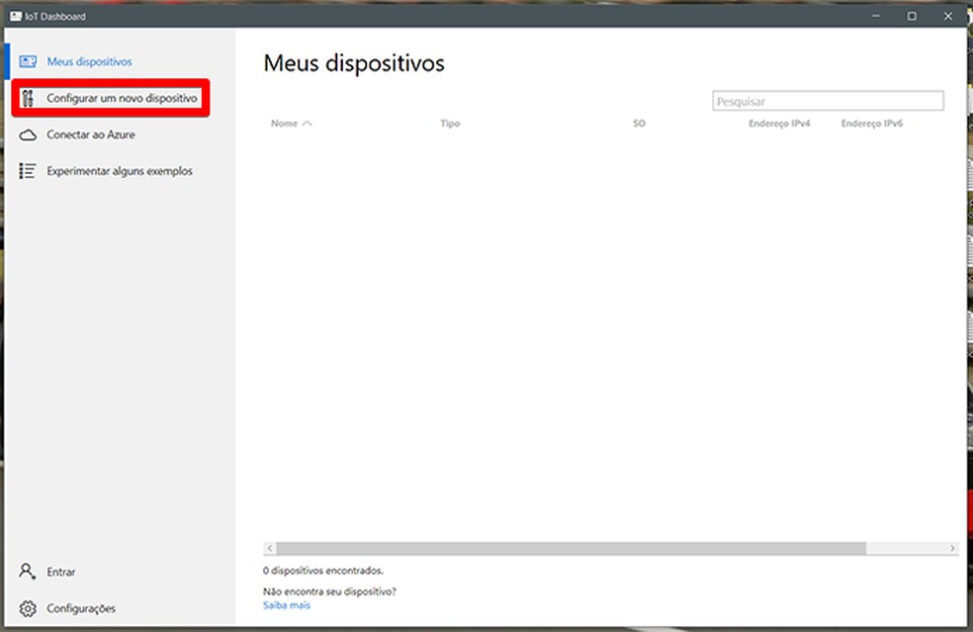The width and height of the screenshot is (973, 632).
Task: Toggle the Nome sort arrow chevron
Action: tap(308, 124)
